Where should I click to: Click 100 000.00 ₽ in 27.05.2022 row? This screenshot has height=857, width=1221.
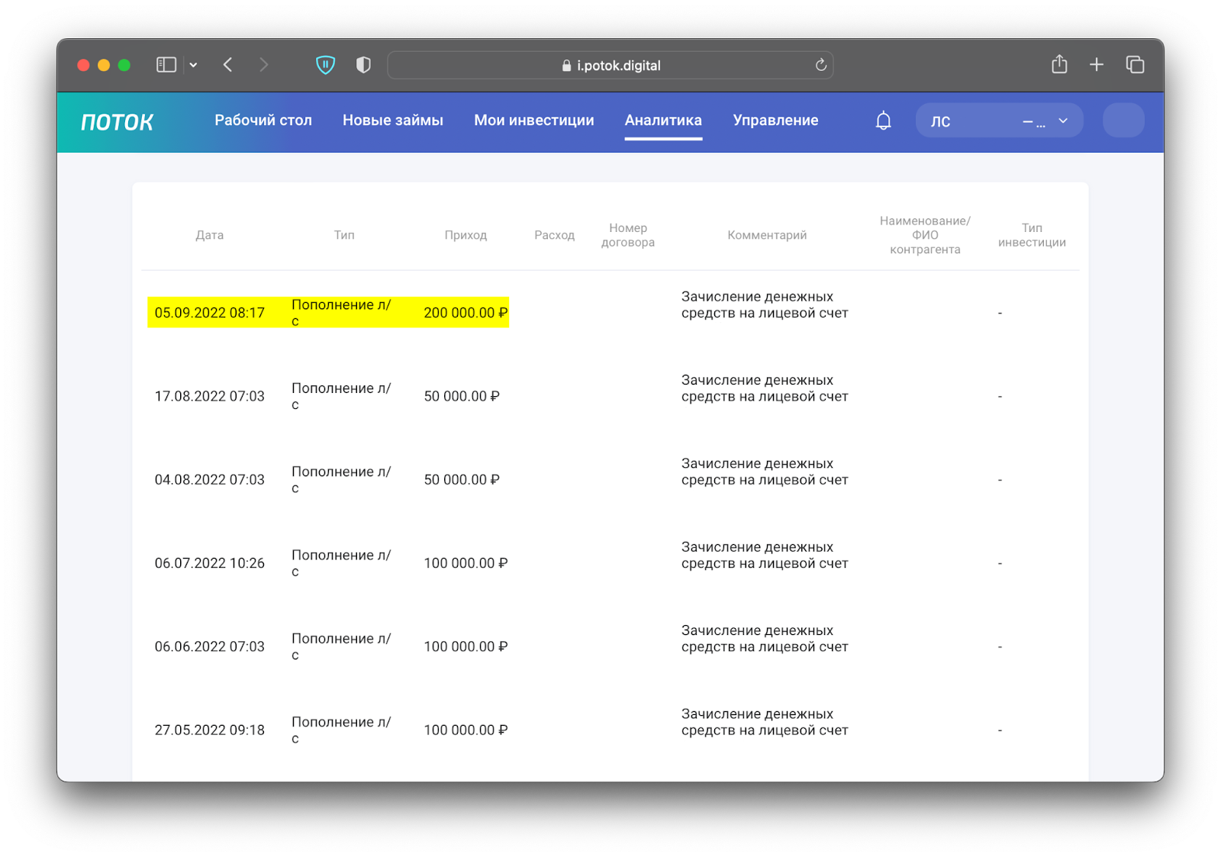click(466, 730)
